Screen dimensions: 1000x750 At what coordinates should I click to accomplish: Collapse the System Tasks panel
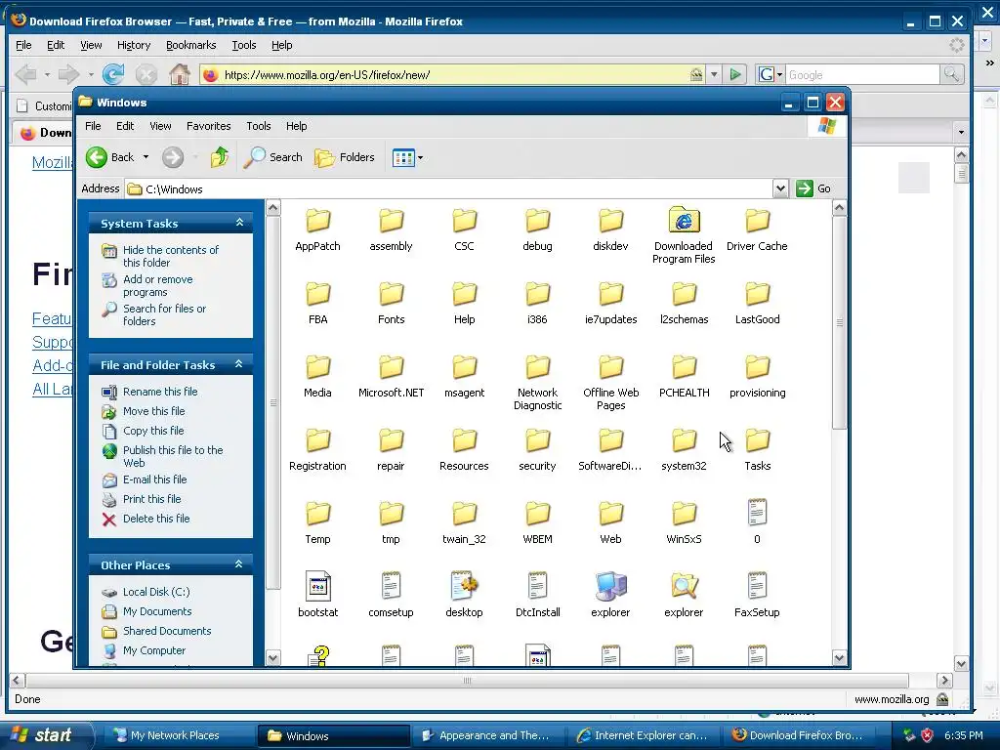239,223
